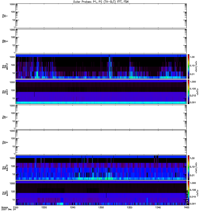
Task: Click inside the thb fbk scm1 spectrogram
Action: (x=101, y=92)
